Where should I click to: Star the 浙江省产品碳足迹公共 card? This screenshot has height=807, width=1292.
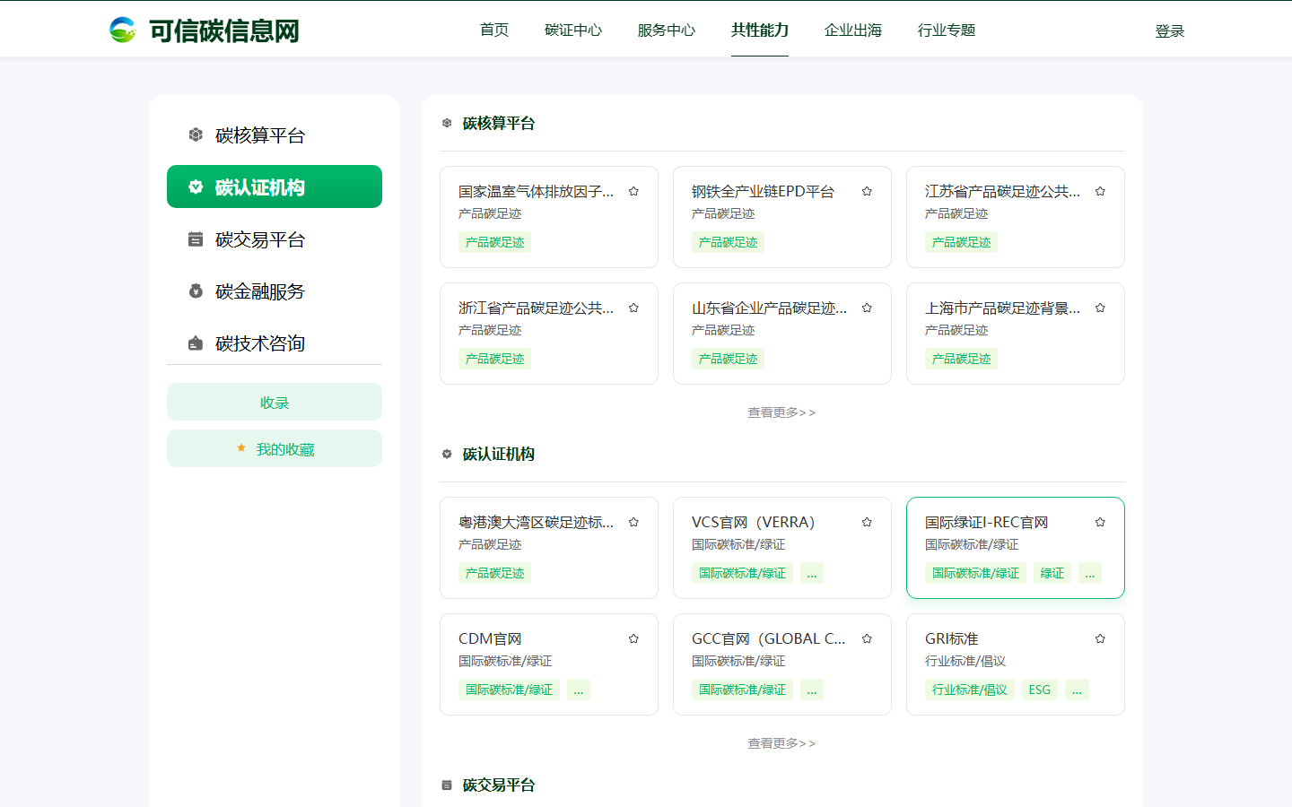(633, 308)
